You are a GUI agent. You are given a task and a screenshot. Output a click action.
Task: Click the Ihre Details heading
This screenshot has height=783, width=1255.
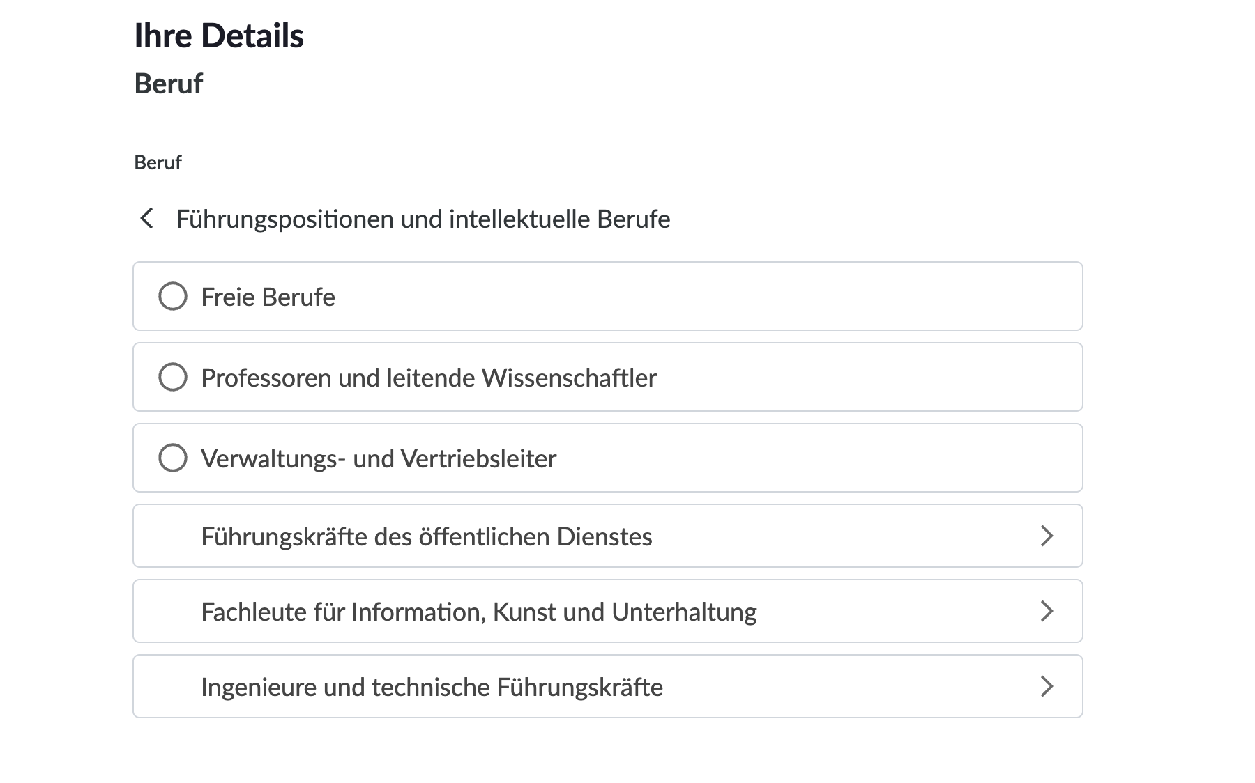(220, 35)
